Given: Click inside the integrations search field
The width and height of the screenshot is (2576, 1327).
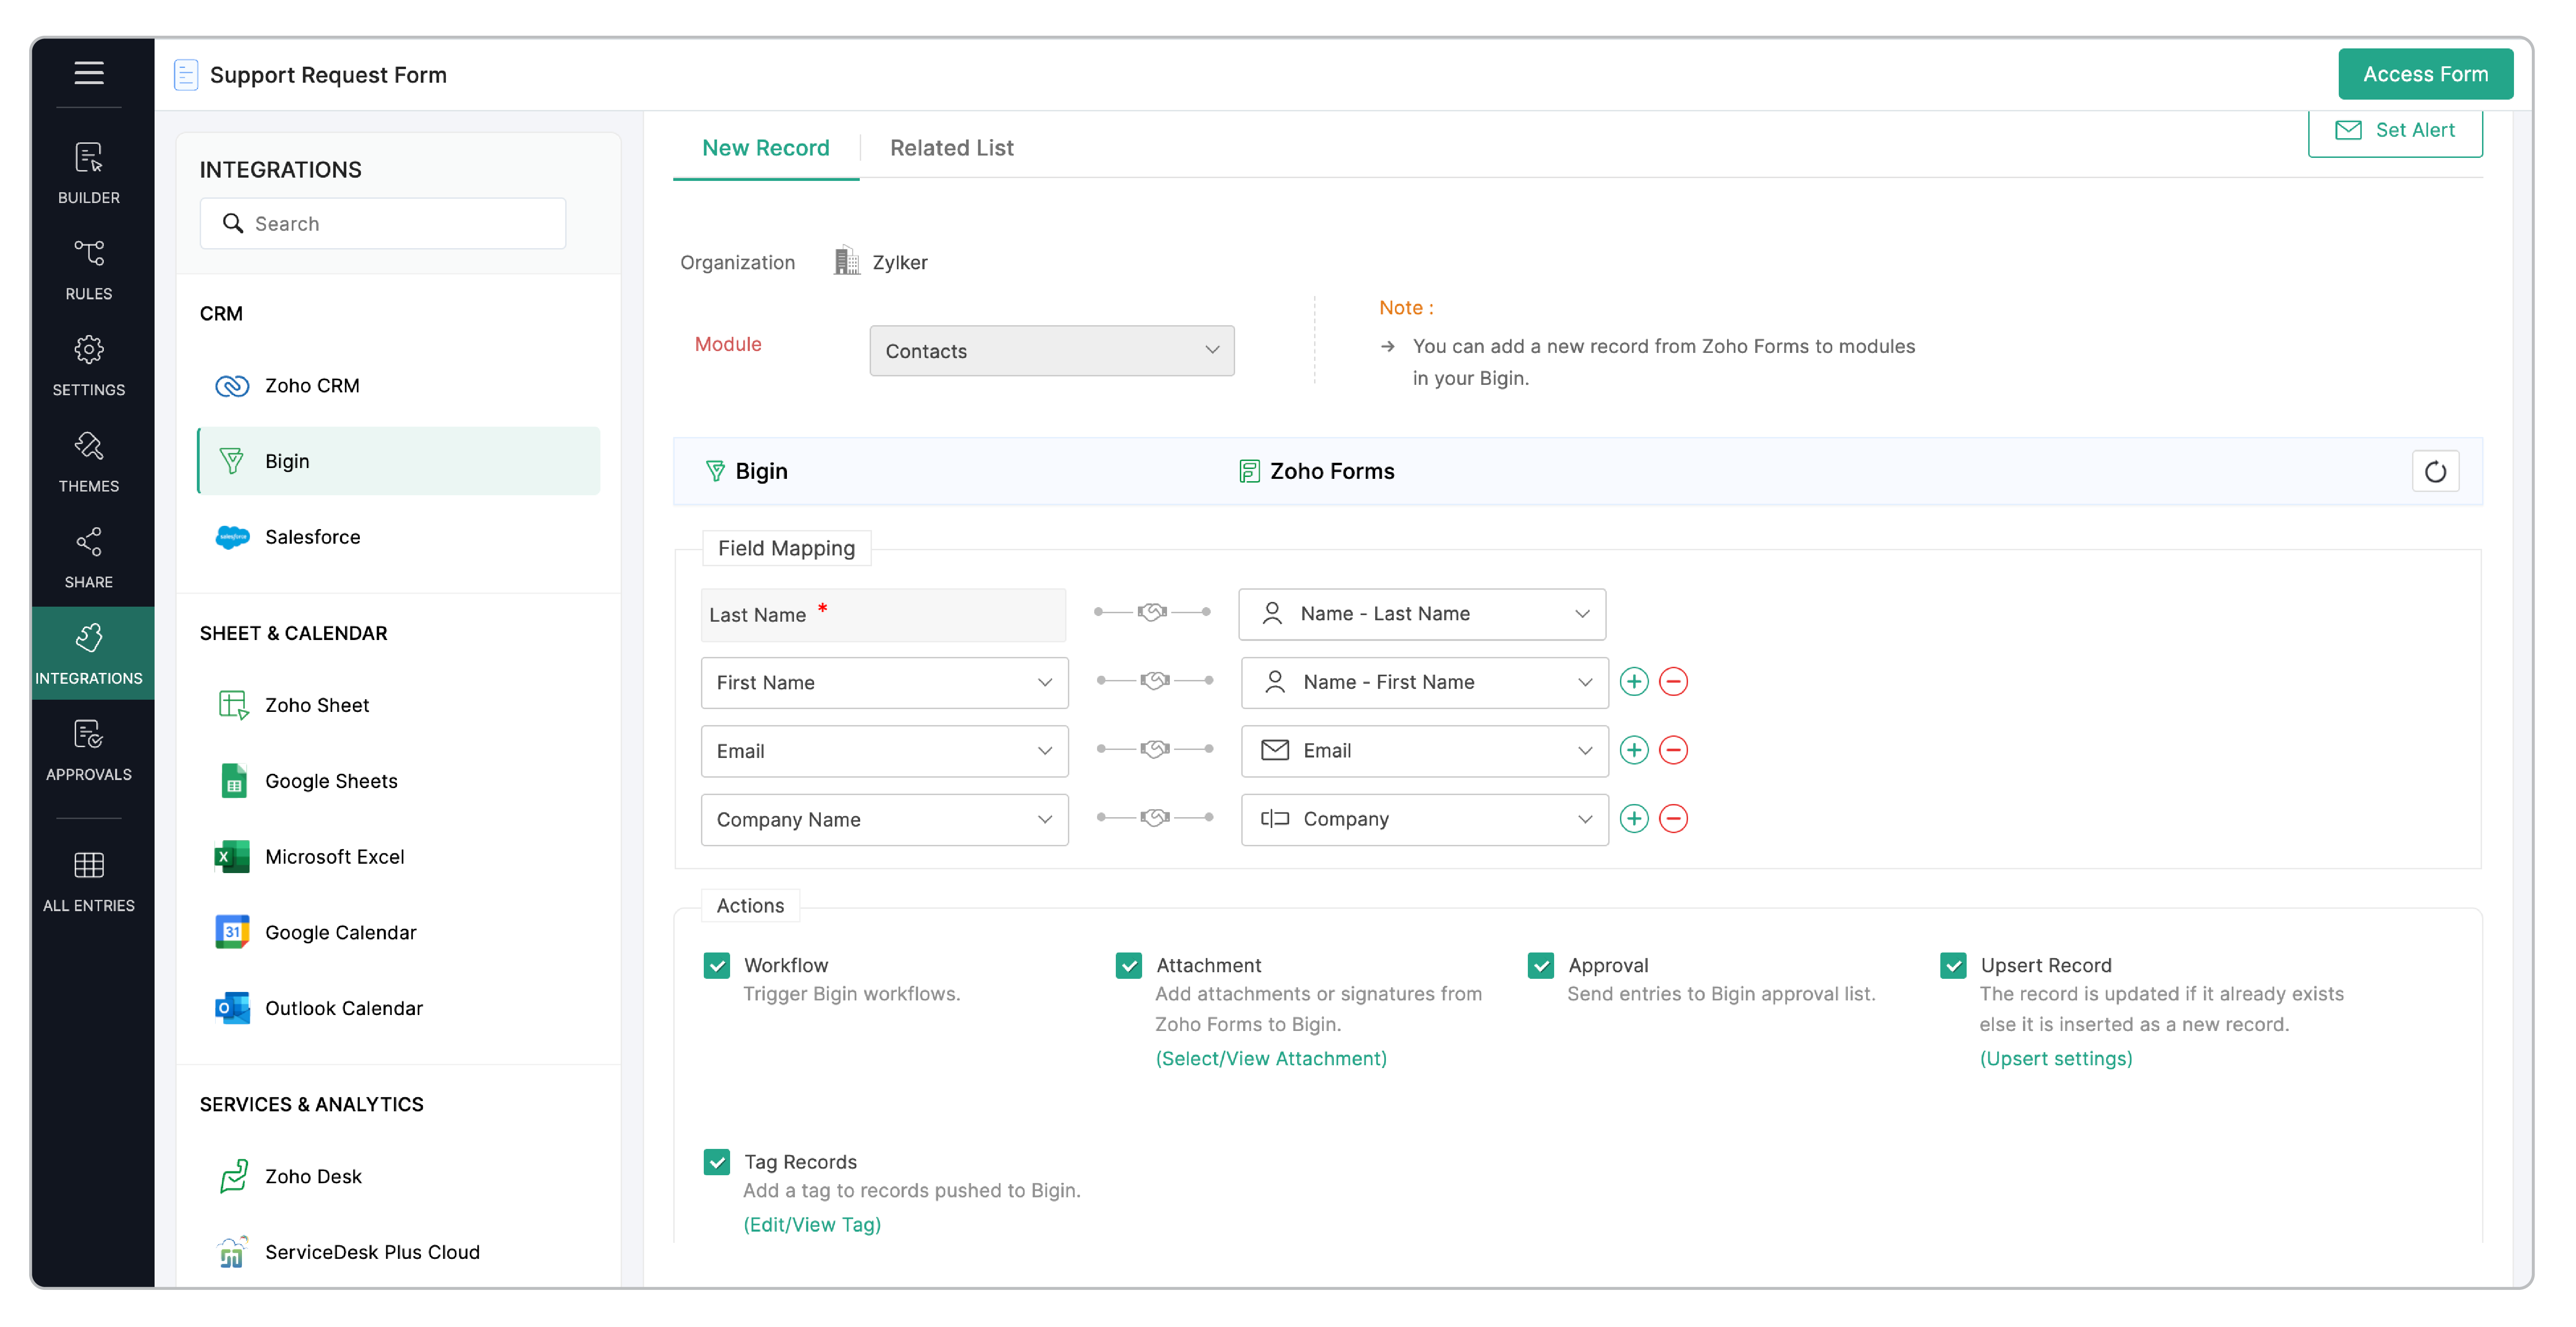Looking at the screenshot, I should (382, 223).
